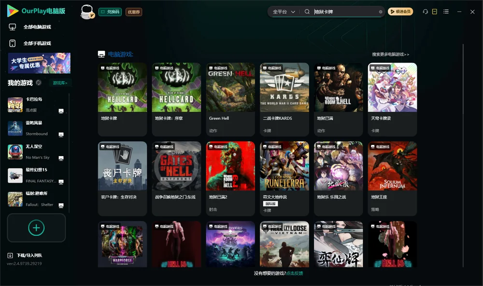Select 雷鸣风暴 in my games
483x286 pixels.
tap(35, 129)
